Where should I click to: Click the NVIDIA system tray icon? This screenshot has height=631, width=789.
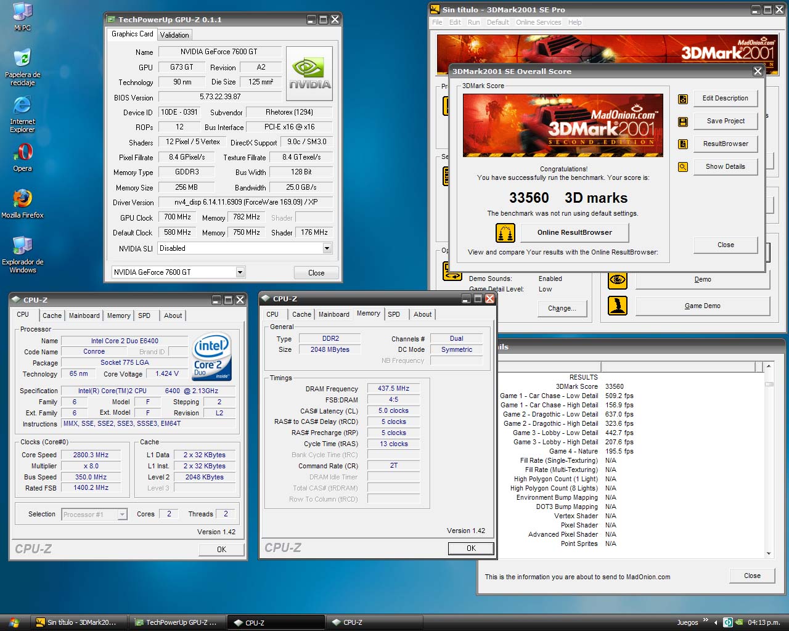click(x=739, y=622)
